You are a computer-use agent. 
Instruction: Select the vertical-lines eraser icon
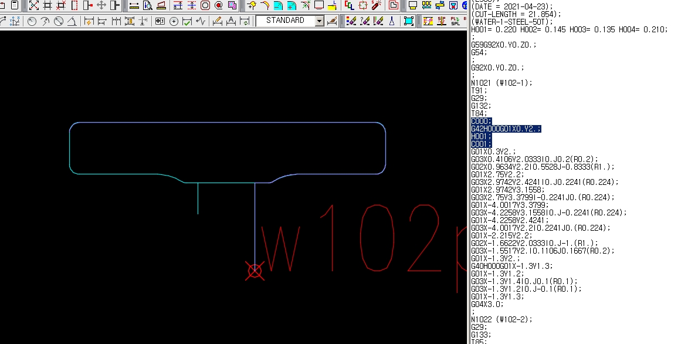coord(378,21)
